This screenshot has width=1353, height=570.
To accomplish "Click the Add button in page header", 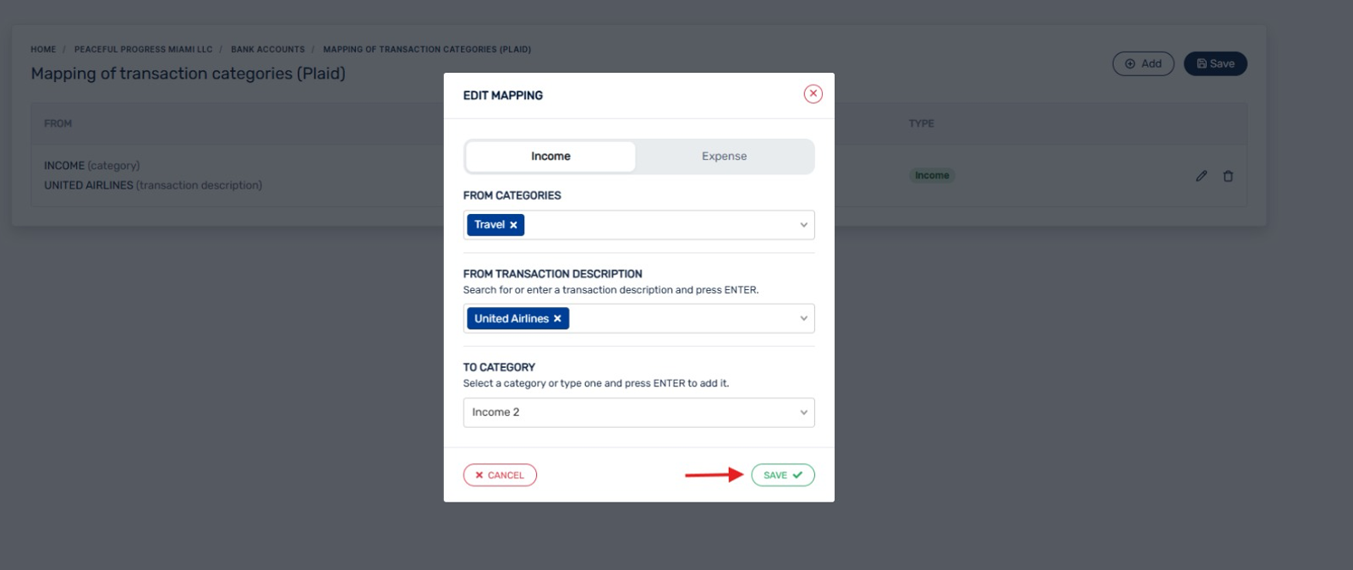I will pos(1142,63).
